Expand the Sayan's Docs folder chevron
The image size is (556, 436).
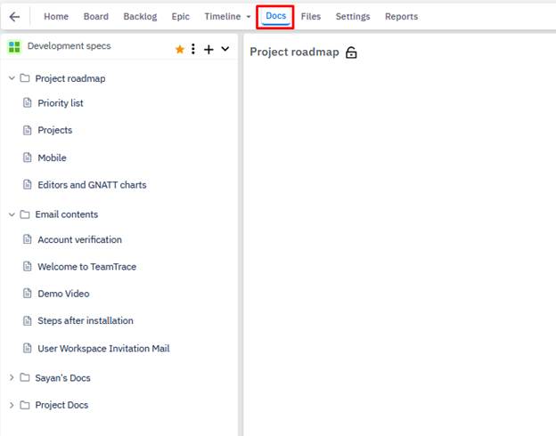[12, 377]
